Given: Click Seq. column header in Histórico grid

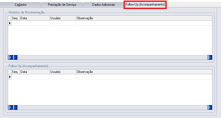Looking at the screenshot, I should pos(15,18).
